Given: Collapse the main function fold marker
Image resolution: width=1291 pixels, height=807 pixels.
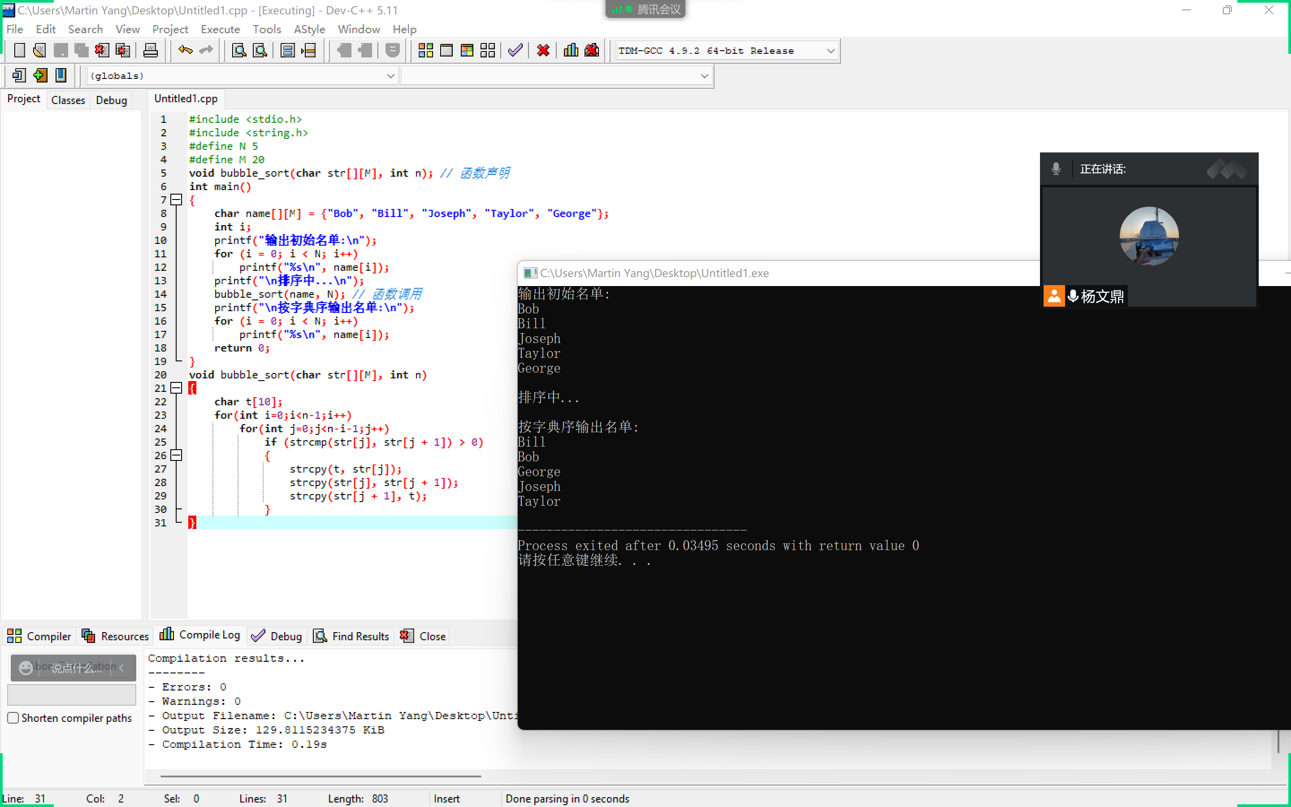Looking at the screenshot, I should coord(176,200).
